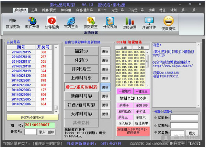The height and width of the screenshot is (148, 206).
Task: Switch to 上期 tab in 智能组选
Action: 140,48
